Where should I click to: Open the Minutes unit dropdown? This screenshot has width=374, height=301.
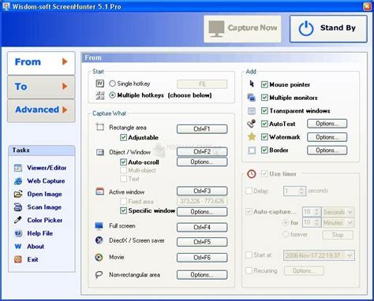pyautogui.click(x=350, y=223)
